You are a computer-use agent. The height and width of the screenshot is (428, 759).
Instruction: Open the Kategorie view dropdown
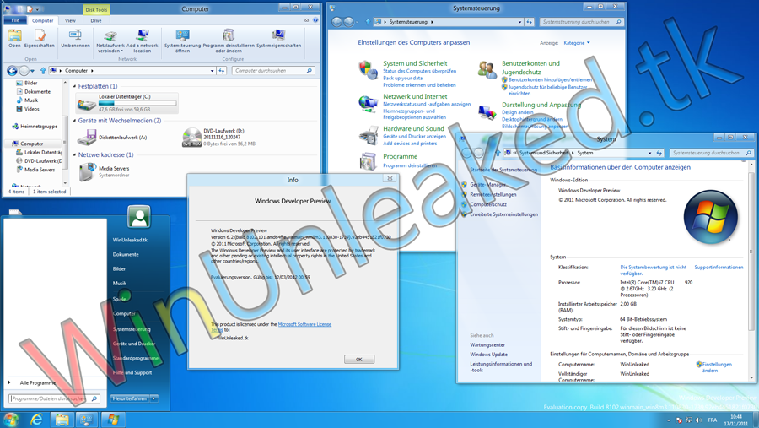tap(576, 43)
